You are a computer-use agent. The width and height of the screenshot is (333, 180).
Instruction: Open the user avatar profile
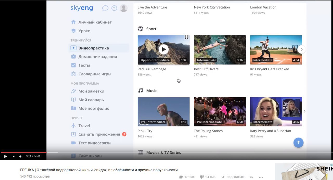click(124, 8)
